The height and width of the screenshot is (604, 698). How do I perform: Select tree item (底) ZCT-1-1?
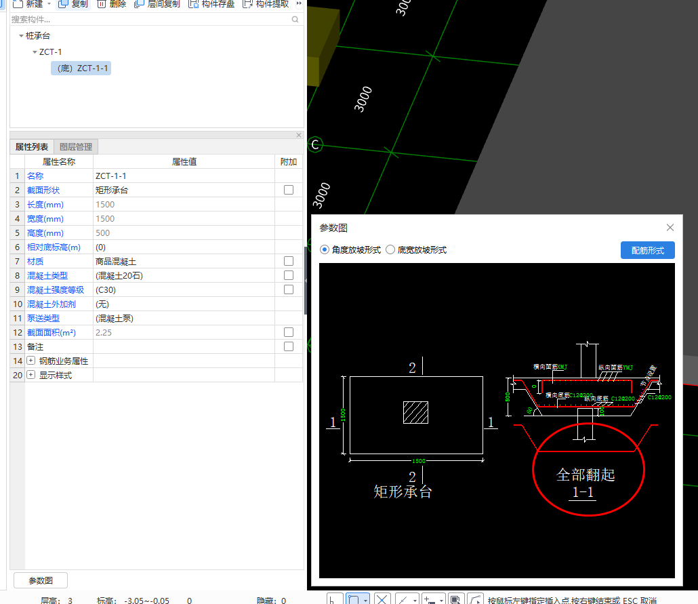pos(81,68)
